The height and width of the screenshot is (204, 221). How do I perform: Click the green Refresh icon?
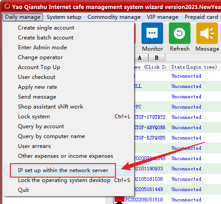(x=180, y=33)
